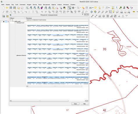Select the Zoom In magnifier tool
This screenshot has width=138, height=114.
[x=99, y=12]
